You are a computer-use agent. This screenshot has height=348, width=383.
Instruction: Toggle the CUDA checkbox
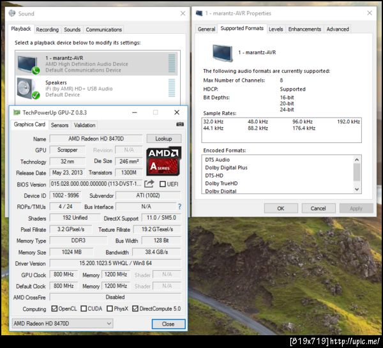pyautogui.click(x=84, y=308)
